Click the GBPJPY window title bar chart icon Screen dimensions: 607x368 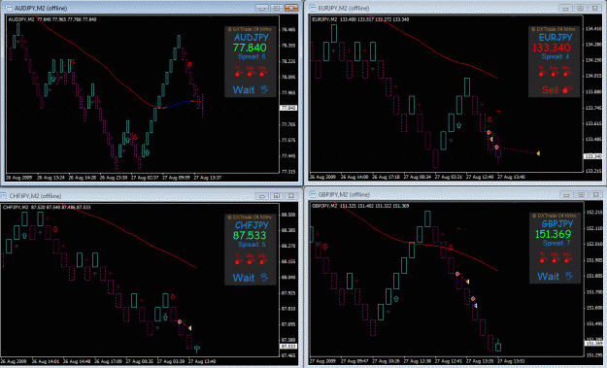click(x=313, y=194)
